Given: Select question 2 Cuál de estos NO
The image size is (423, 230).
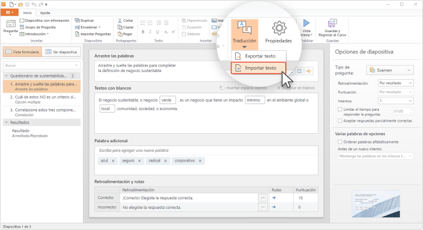Looking at the screenshot, I should (42, 99).
